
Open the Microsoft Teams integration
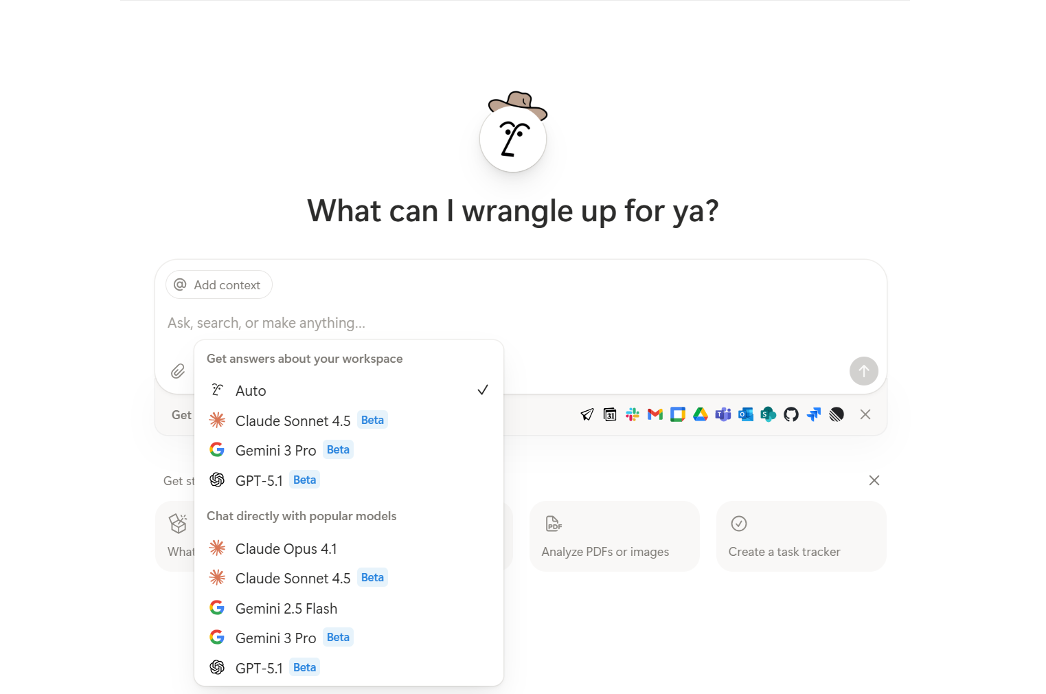[x=723, y=414]
